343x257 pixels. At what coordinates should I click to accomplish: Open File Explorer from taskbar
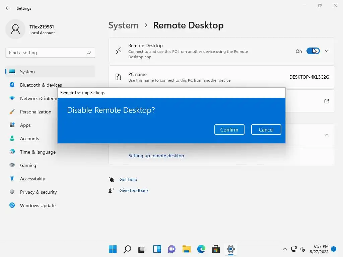click(186, 249)
